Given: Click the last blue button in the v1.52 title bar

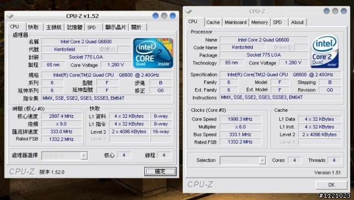Looking at the screenshot, I should [173, 16].
